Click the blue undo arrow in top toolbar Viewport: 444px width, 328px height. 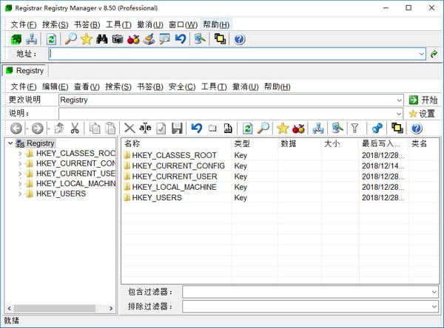(181, 39)
